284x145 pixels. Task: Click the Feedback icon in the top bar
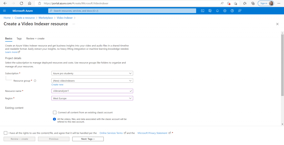click(240, 11)
